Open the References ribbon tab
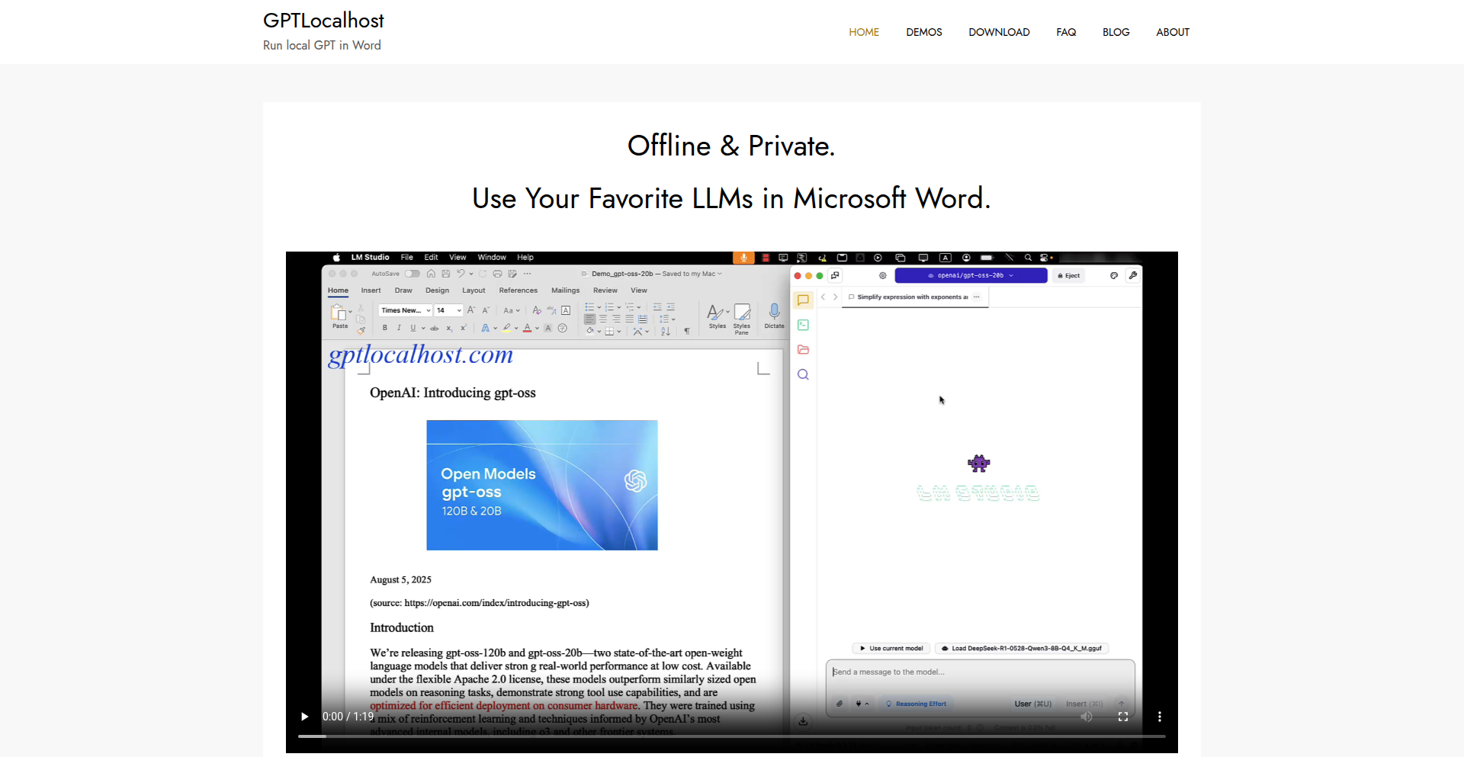This screenshot has height=757, width=1464. pyautogui.click(x=518, y=290)
